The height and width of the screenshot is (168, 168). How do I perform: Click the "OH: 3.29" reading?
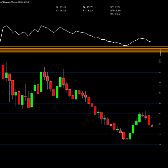(x=115, y=10)
